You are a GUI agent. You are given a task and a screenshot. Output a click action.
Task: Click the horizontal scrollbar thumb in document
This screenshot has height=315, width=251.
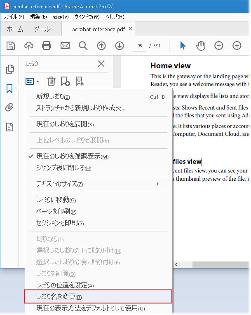(221, 265)
